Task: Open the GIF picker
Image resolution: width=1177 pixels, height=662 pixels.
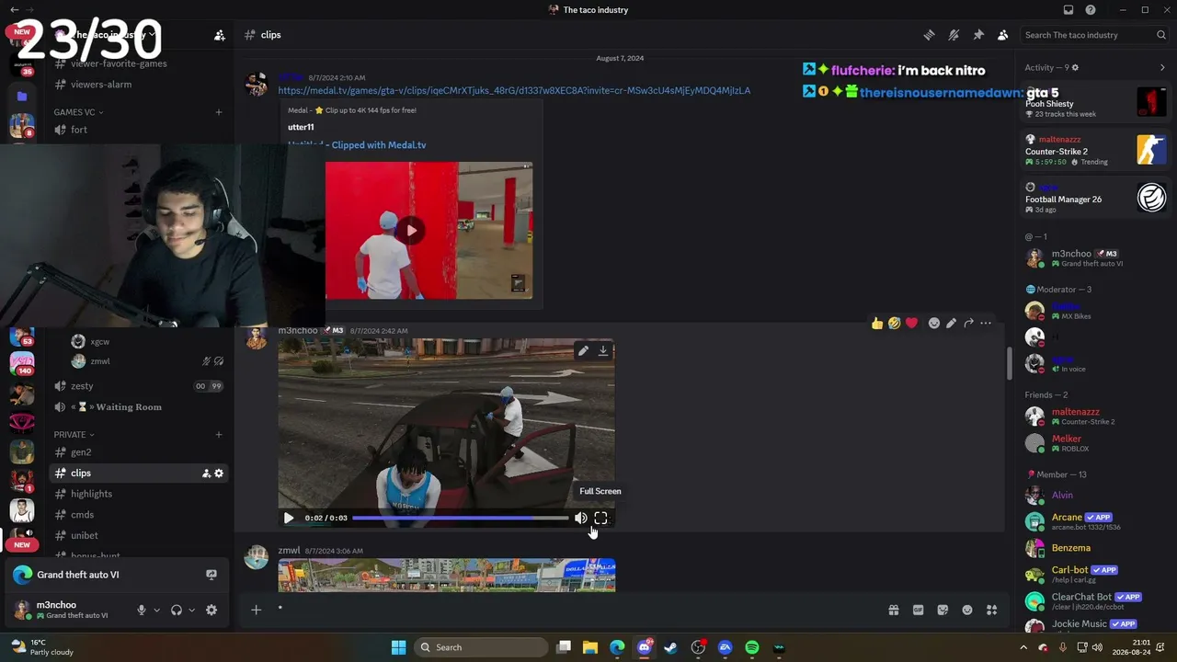Action: (918, 610)
